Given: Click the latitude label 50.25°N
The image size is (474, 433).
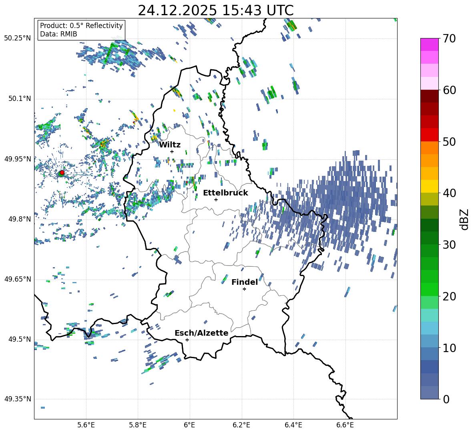Looking at the screenshot, I should coord(18,38).
